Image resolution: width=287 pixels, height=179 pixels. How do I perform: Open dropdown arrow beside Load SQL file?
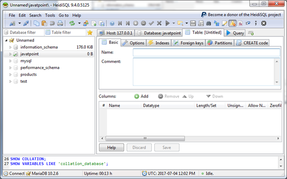click(187, 23)
